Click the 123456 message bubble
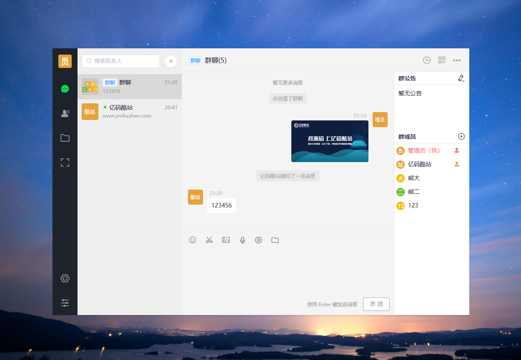 click(221, 205)
